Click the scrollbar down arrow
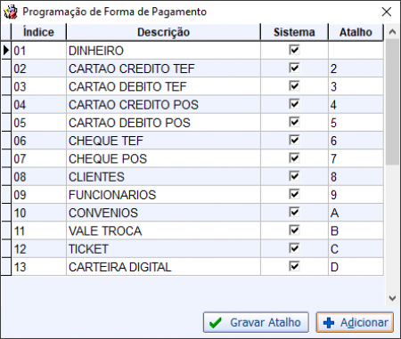Screen dimensions: 401x339 click(x=392, y=298)
